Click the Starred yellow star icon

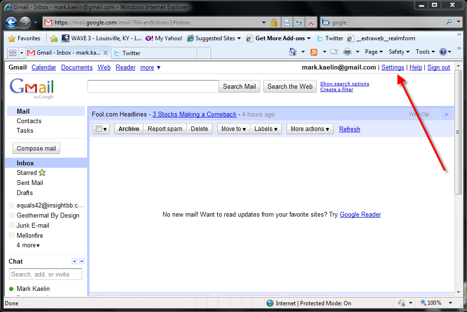pyautogui.click(x=42, y=173)
